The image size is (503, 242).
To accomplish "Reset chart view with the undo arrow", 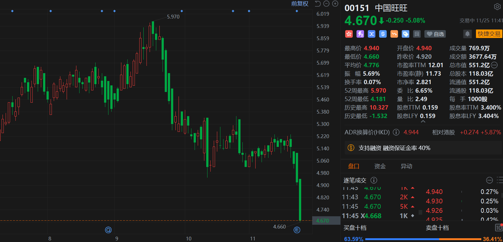I will (x=318, y=4).
